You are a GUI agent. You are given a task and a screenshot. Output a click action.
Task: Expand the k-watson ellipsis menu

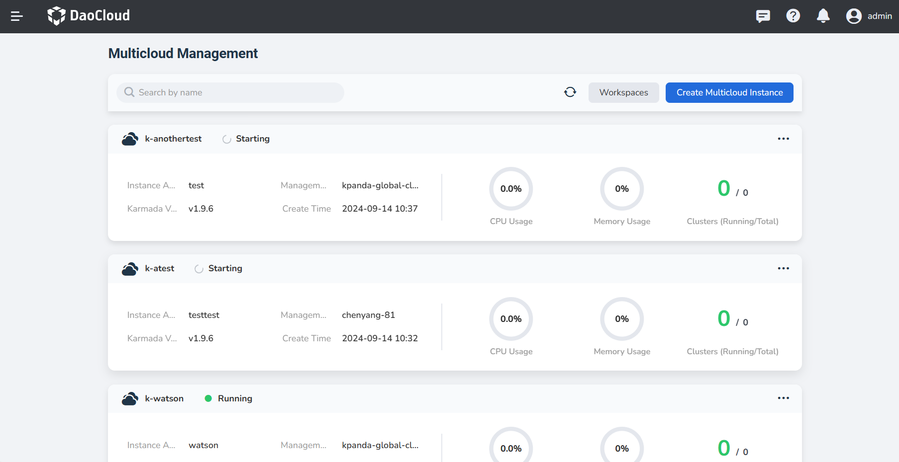click(x=783, y=398)
